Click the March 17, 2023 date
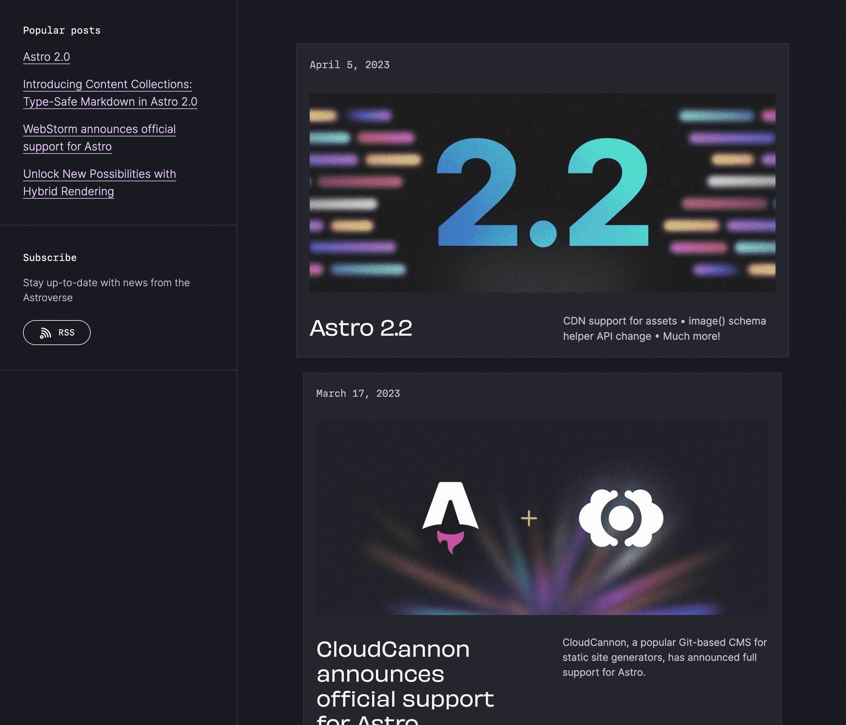 coord(358,394)
